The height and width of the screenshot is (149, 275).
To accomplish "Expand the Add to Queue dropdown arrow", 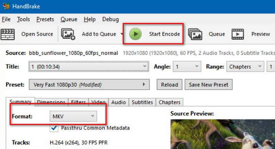I will 122,34.
